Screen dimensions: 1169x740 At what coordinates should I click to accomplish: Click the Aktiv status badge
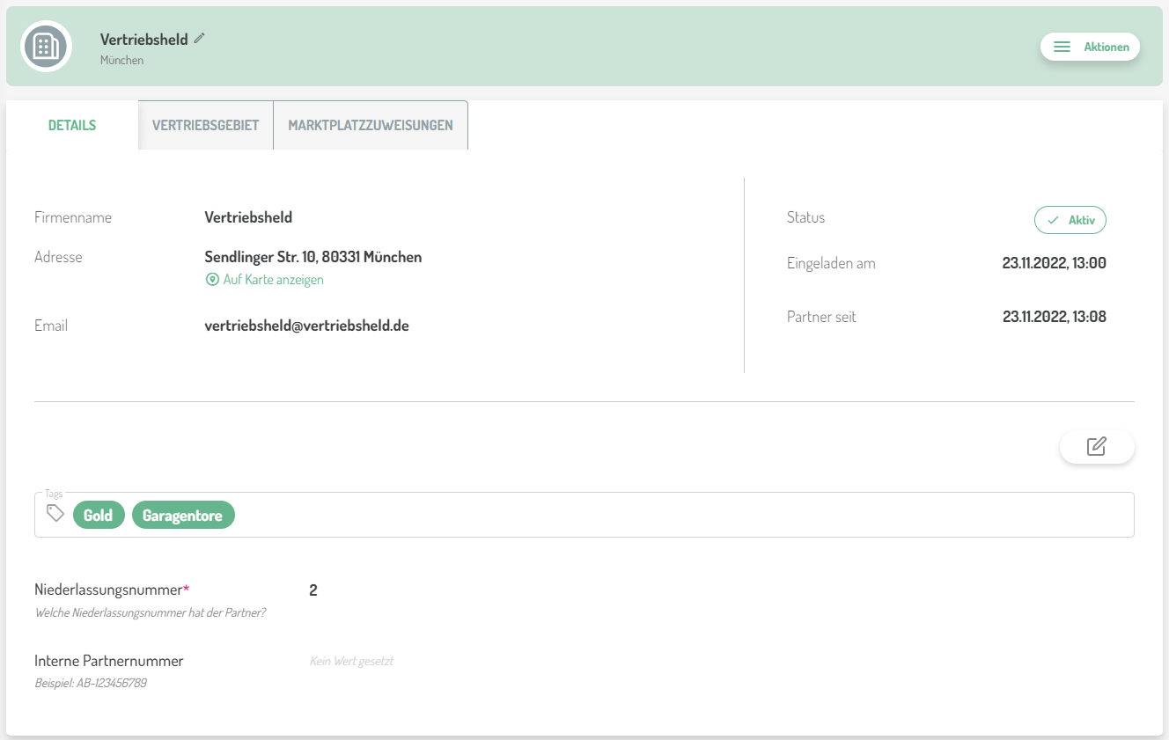click(1070, 220)
